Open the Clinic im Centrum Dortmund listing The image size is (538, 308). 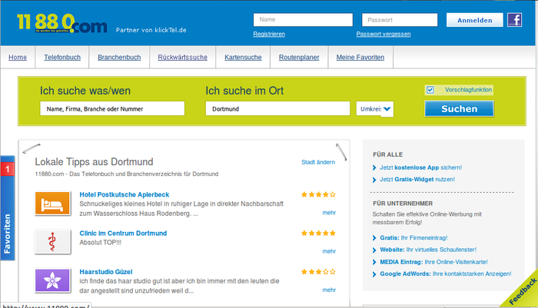[x=123, y=233]
